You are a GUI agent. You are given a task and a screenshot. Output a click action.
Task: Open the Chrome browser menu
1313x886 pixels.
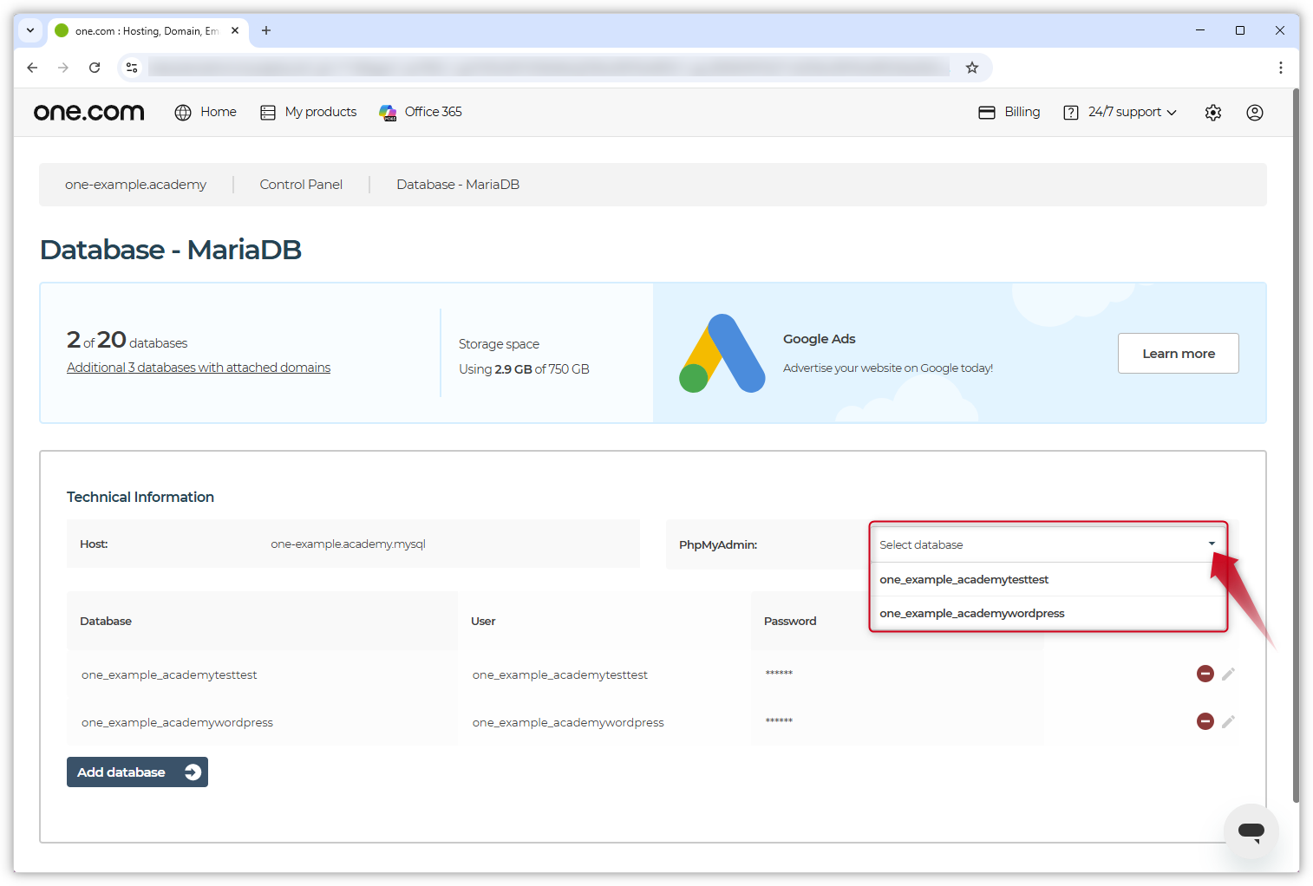1281,67
